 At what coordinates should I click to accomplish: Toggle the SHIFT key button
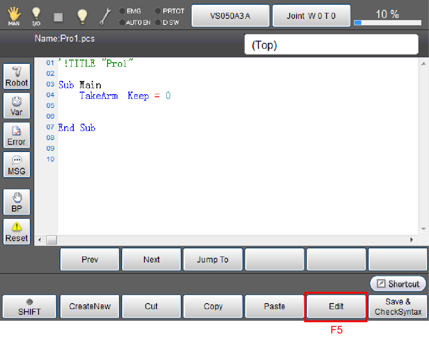point(29,307)
